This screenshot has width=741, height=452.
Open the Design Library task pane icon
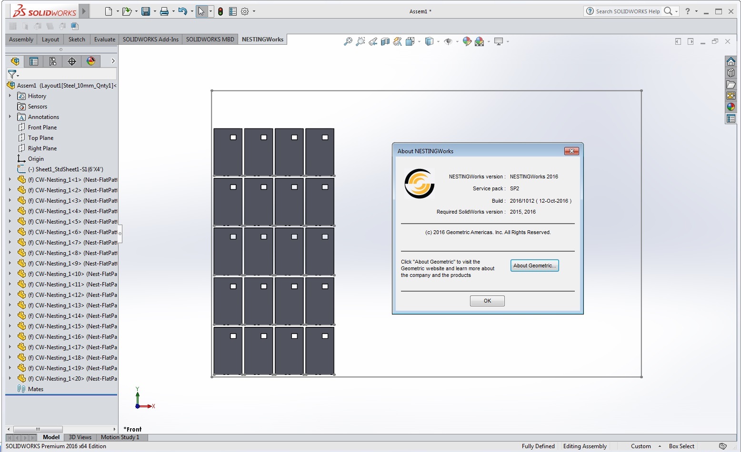point(731,73)
